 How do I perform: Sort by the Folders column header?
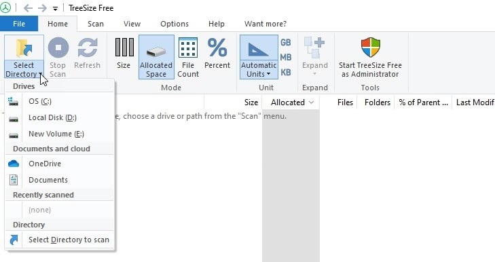coord(375,102)
